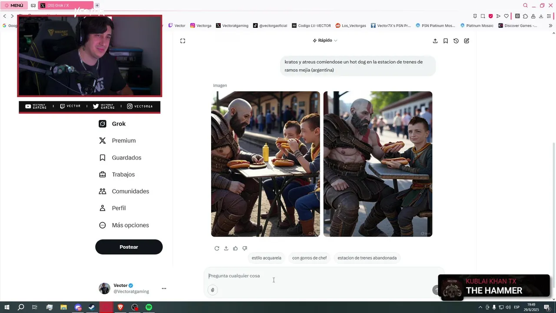Expand the system tray hidden icons
Screen dimensions: 556x313
[480, 307]
